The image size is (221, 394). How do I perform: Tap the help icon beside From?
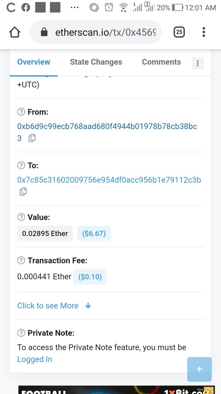21,112
